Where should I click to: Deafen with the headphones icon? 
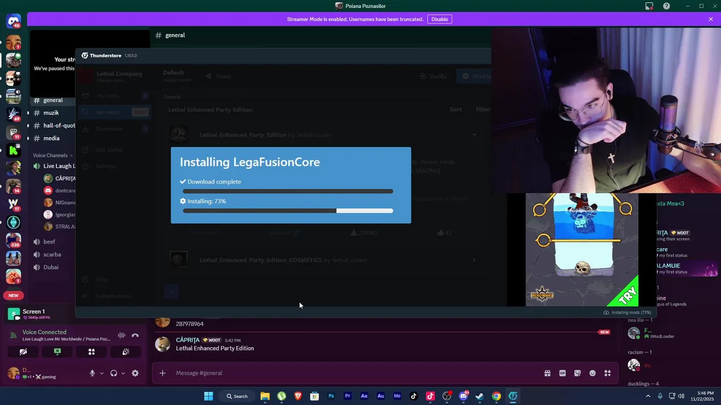[x=114, y=373]
